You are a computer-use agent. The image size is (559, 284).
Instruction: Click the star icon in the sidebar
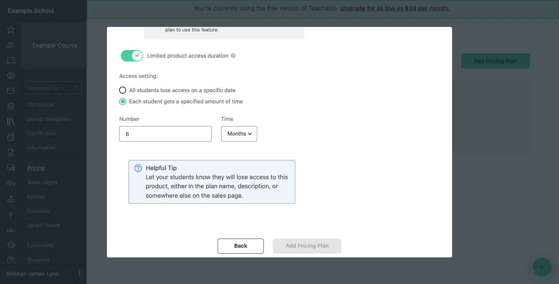point(11,30)
